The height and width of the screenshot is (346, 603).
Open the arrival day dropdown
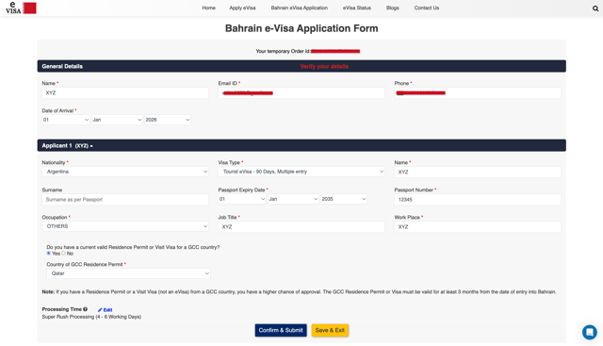tap(66, 120)
